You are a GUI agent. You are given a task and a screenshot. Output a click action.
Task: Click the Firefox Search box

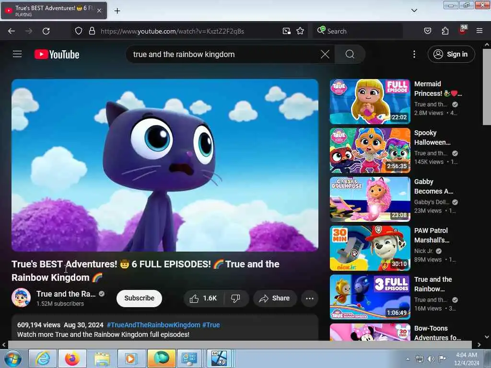click(x=358, y=31)
